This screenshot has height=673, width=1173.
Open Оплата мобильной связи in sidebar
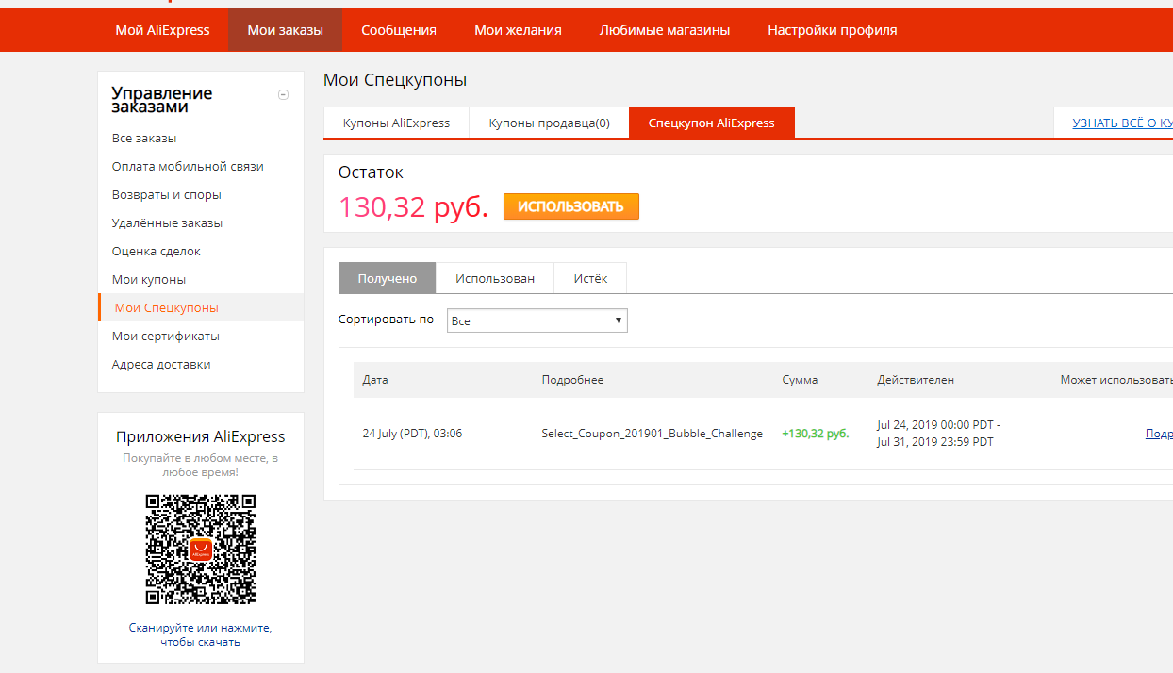click(188, 167)
